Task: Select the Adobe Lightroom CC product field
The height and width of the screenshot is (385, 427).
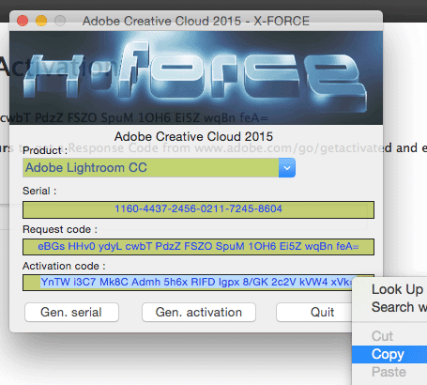Action: point(151,168)
